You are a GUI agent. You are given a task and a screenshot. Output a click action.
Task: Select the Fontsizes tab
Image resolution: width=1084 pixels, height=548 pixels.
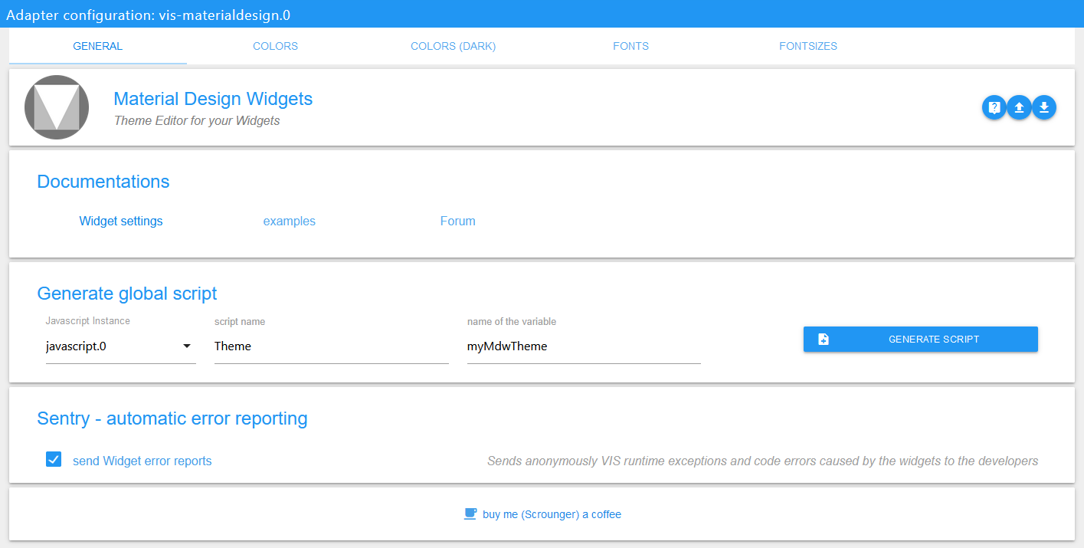coord(808,46)
